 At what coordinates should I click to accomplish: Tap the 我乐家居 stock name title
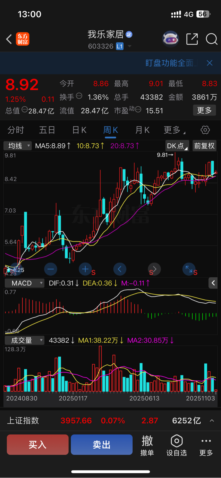click(106, 34)
